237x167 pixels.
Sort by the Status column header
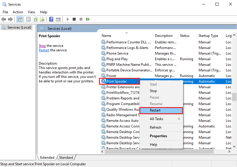(187, 36)
